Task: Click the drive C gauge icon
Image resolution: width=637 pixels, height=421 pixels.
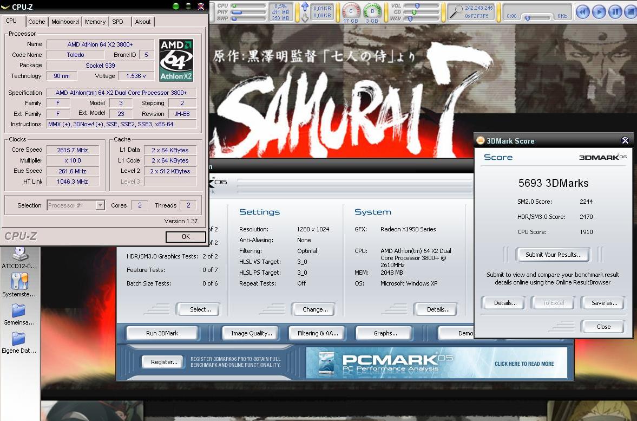Action: tap(351, 11)
